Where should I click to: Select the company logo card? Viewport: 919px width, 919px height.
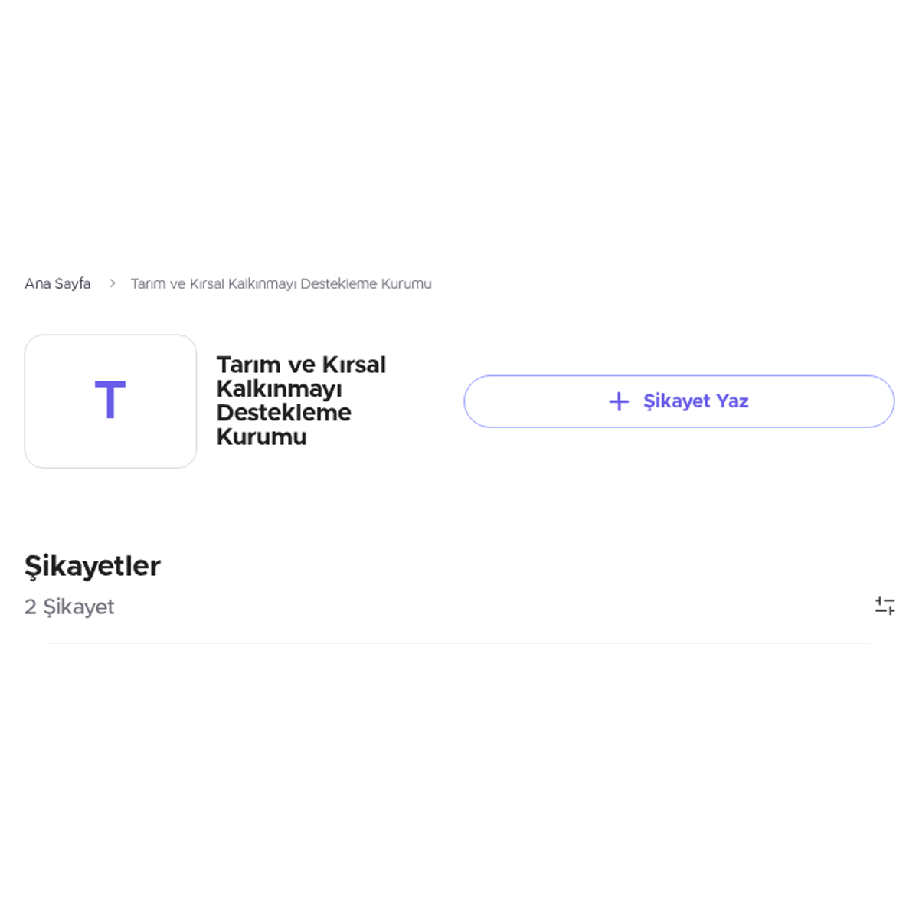(110, 401)
